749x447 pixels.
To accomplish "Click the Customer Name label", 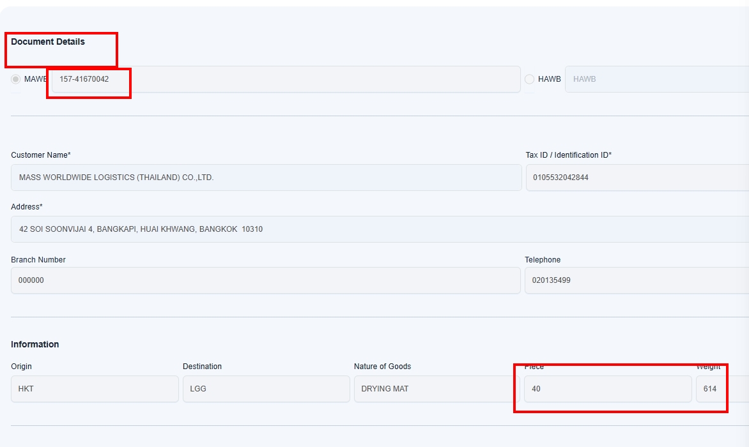I will pos(41,155).
